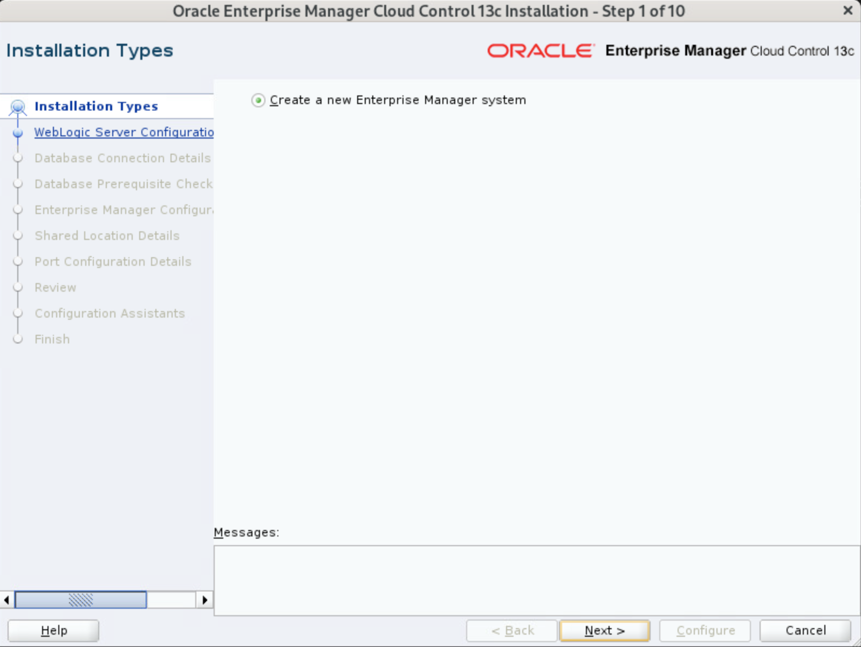
Task: Click the Database Prerequisite Check step bullet
Action: pyautogui.click(x=18, y=184)
